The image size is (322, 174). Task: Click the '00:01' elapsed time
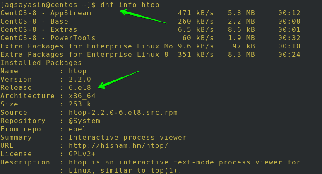[x=289, y=29]
